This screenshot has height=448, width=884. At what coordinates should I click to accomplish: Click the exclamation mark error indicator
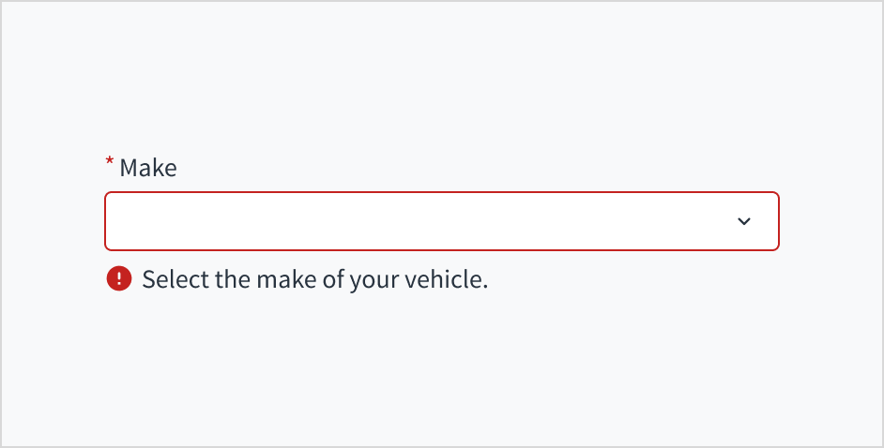click(x=119, y=279)
